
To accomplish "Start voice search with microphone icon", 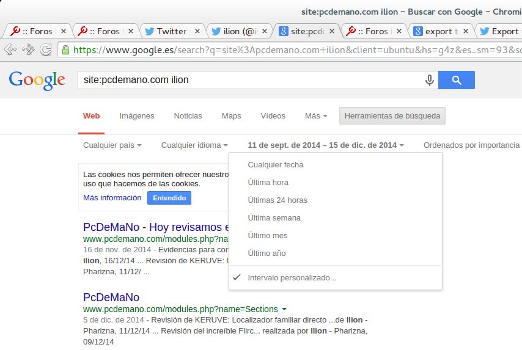I will [x=430, y=80].
